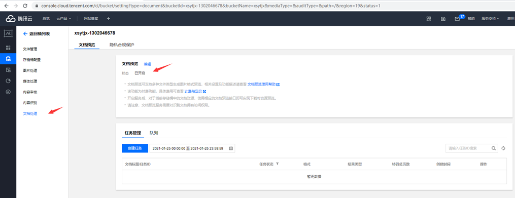The image size is (515, 198).
Task: Click the 创建时间 column header
Action: tap(443, 164)
